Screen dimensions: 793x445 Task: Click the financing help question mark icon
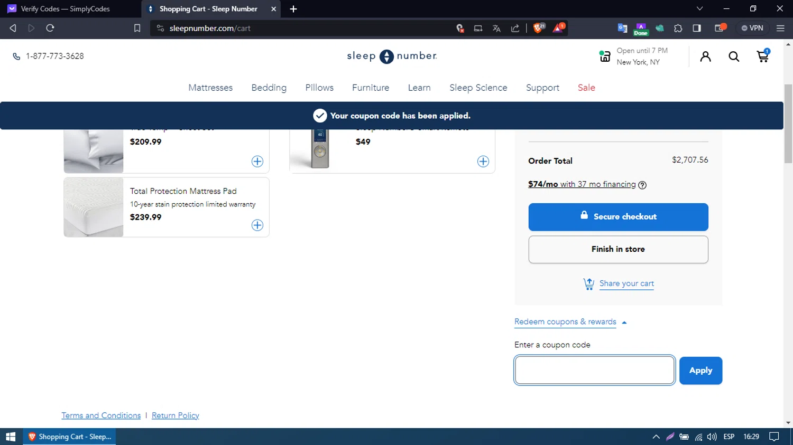(x=642, y=185)
